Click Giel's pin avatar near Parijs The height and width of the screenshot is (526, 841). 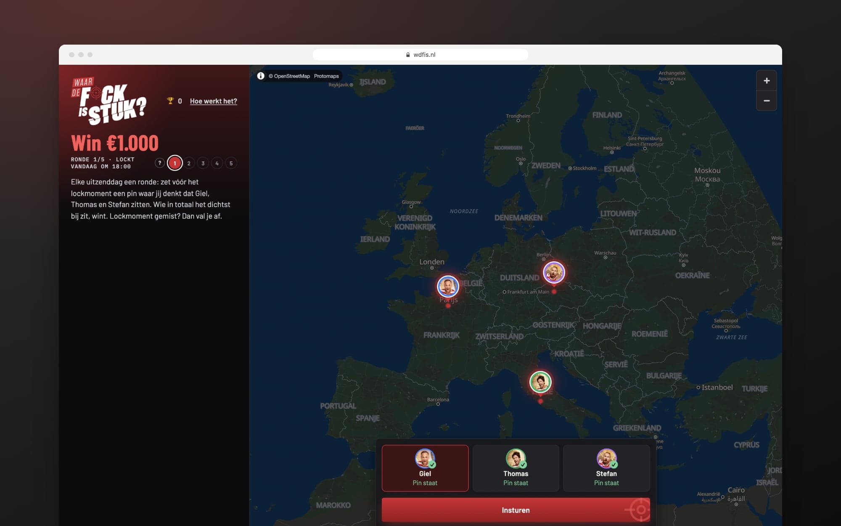point(448,287)
